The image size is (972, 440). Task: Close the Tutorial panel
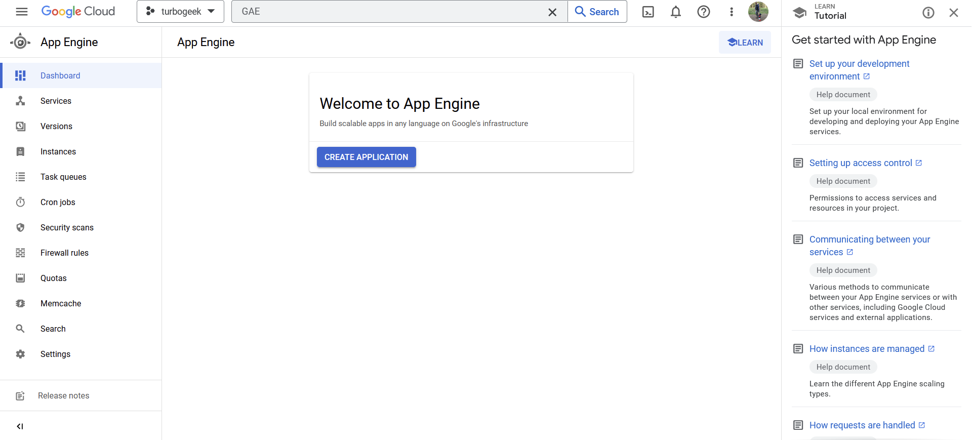pos(954,13)
